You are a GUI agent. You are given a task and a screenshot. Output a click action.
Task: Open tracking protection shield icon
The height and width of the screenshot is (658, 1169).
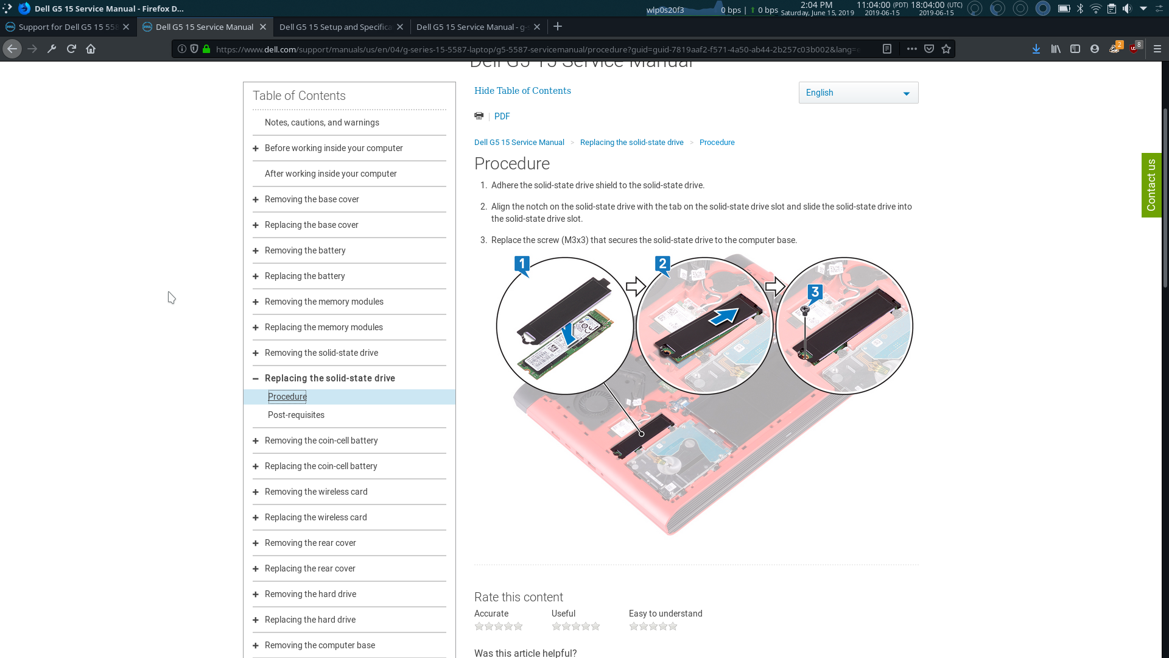pos(194,49)
